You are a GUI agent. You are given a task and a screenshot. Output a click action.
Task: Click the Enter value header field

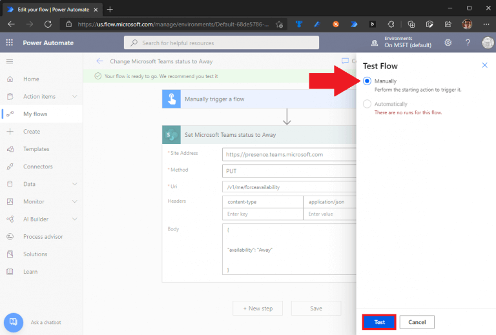[x=330, y=214]
